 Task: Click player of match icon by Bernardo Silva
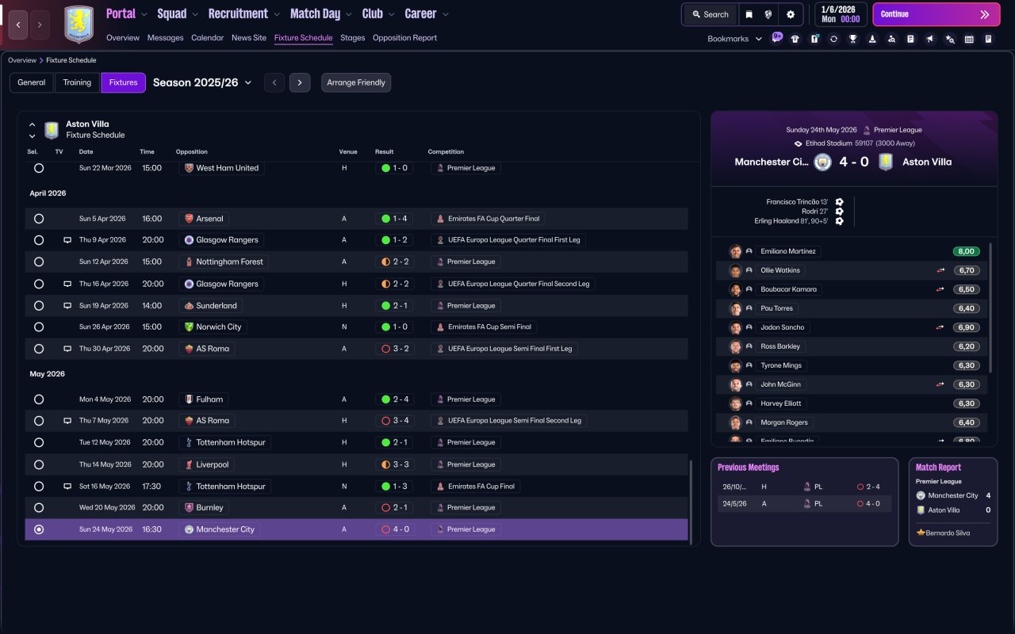pos(921,533)
